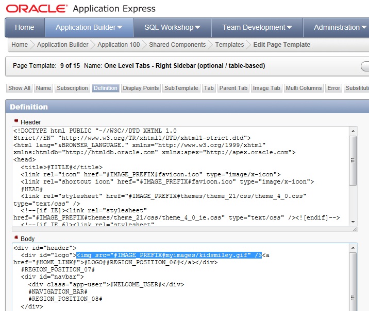The width and height of the screenshot is (369, 311).
Task: Click the app-user #WELCOME_USER# line
Action: 106,284
